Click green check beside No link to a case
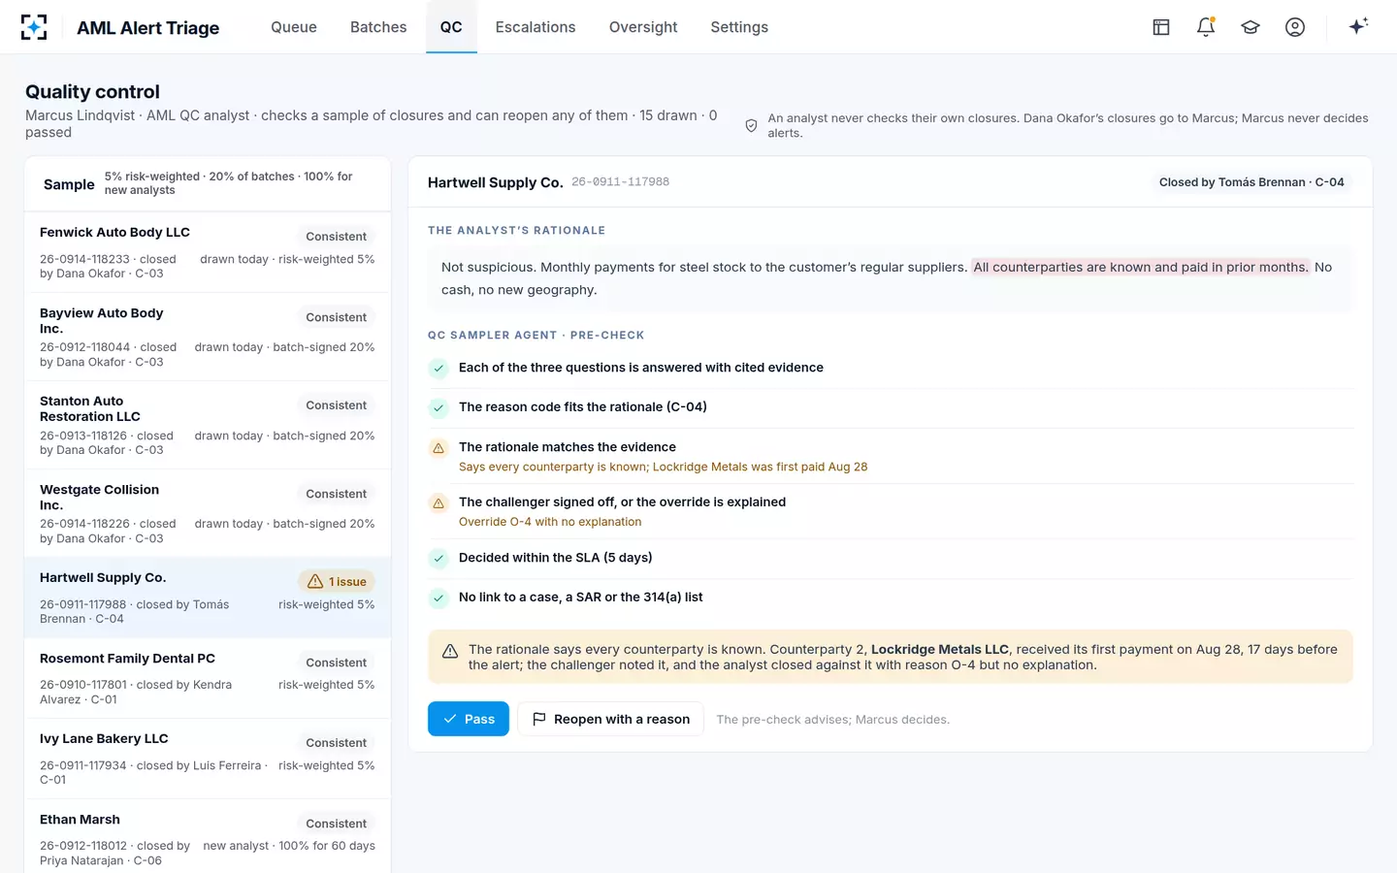Image resolution: width=1397 pixels, height=873 pixels. [439, 598]
